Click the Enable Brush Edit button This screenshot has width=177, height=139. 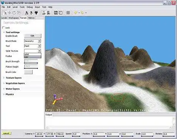[33, 36]
